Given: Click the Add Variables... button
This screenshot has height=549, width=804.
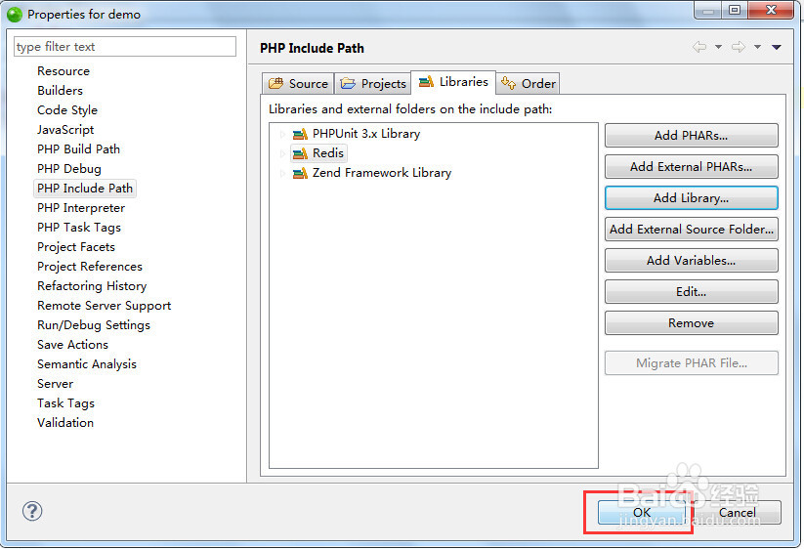Looking at the screenshot, I should 692,261.
